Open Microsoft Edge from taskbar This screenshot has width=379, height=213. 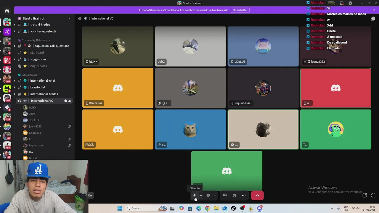(x=199, y=208)
